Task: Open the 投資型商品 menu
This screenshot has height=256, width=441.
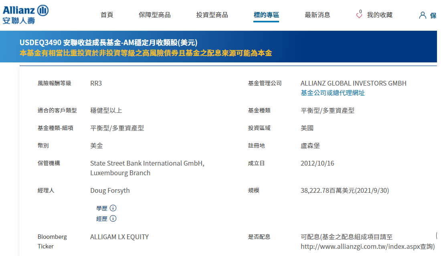Action: pos(212,15)
